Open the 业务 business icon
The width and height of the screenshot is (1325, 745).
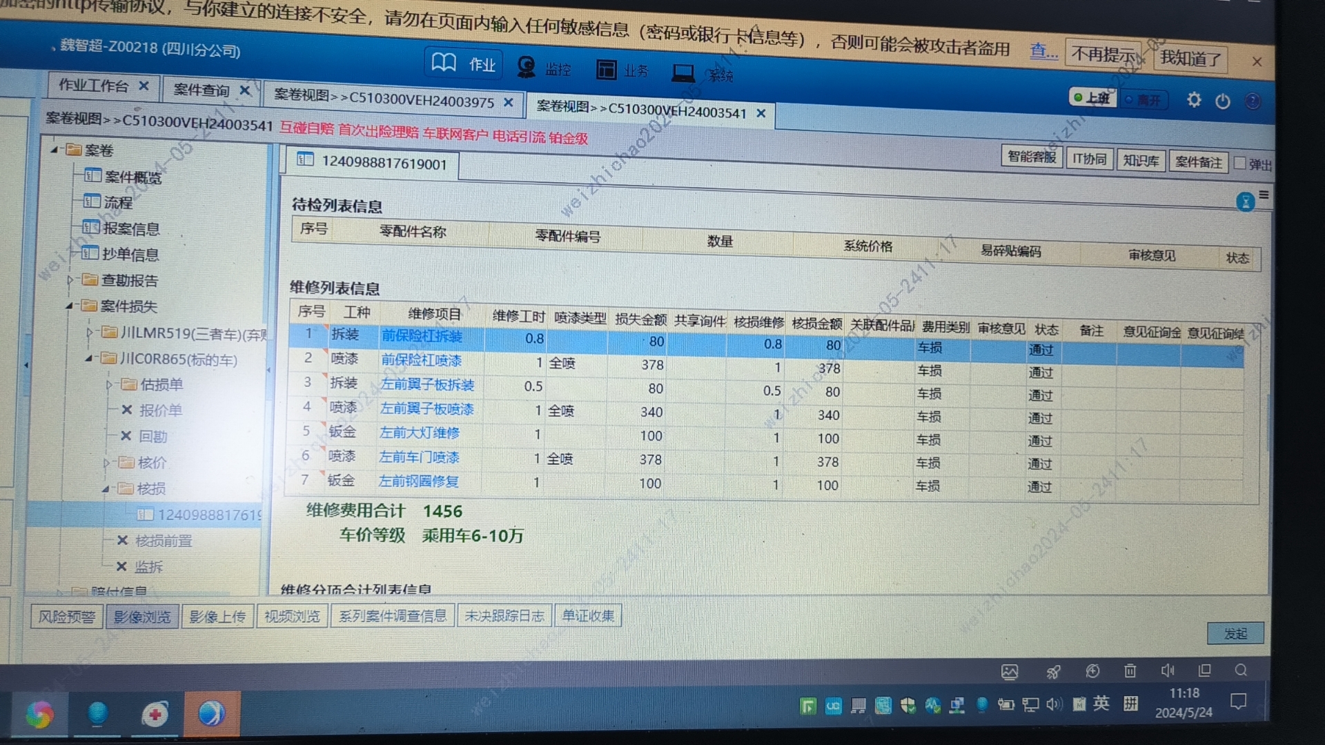tap(607, 70)
